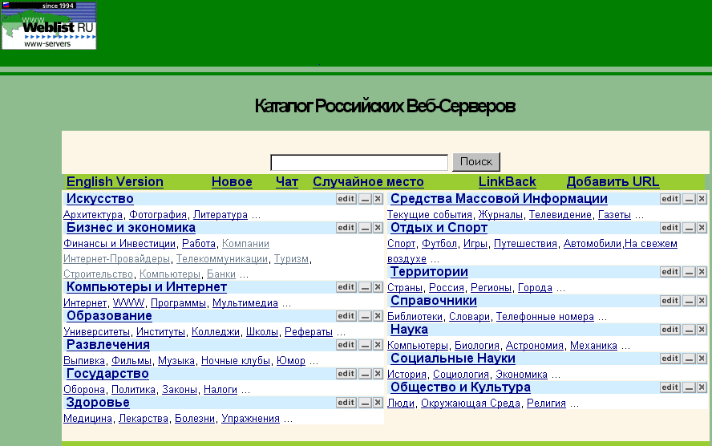Close the Общество и Культура section
Viewport: 712px width, 446px height.
[702, 387]
